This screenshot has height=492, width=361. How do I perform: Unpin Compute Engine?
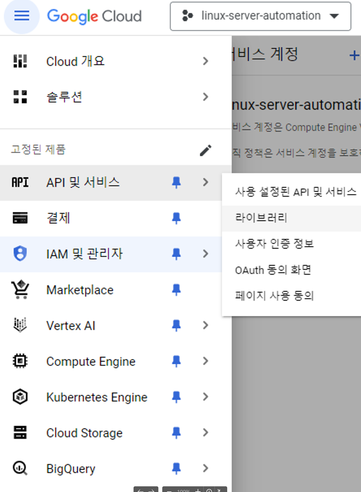176,361
